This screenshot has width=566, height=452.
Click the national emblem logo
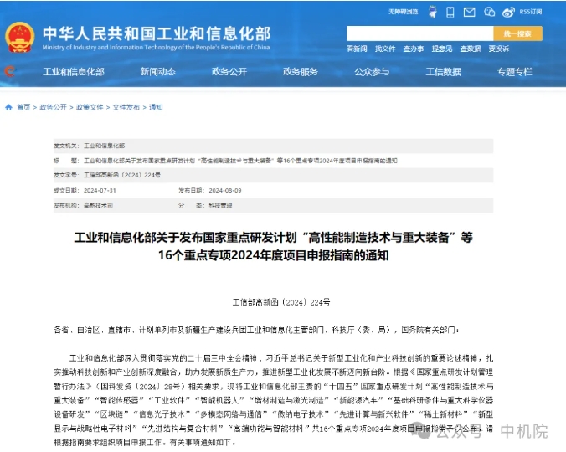point(20,37)
